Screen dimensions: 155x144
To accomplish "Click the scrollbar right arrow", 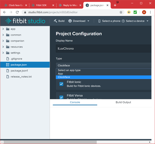I will (x=150, y=142).
